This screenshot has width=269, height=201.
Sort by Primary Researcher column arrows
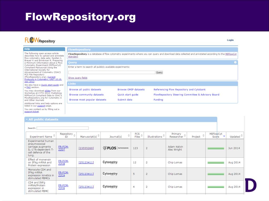[185, 136]
